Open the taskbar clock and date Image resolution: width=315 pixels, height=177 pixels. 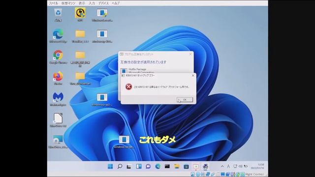point(257,166)
